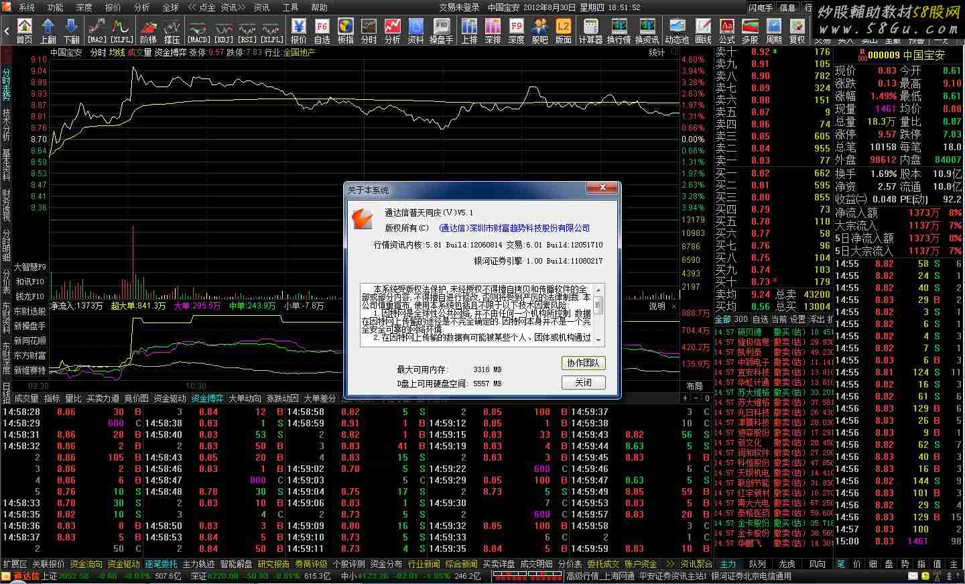Open the 报价 menu in menu bar
This screenshot has height=584, width=965.
(113, 7)
